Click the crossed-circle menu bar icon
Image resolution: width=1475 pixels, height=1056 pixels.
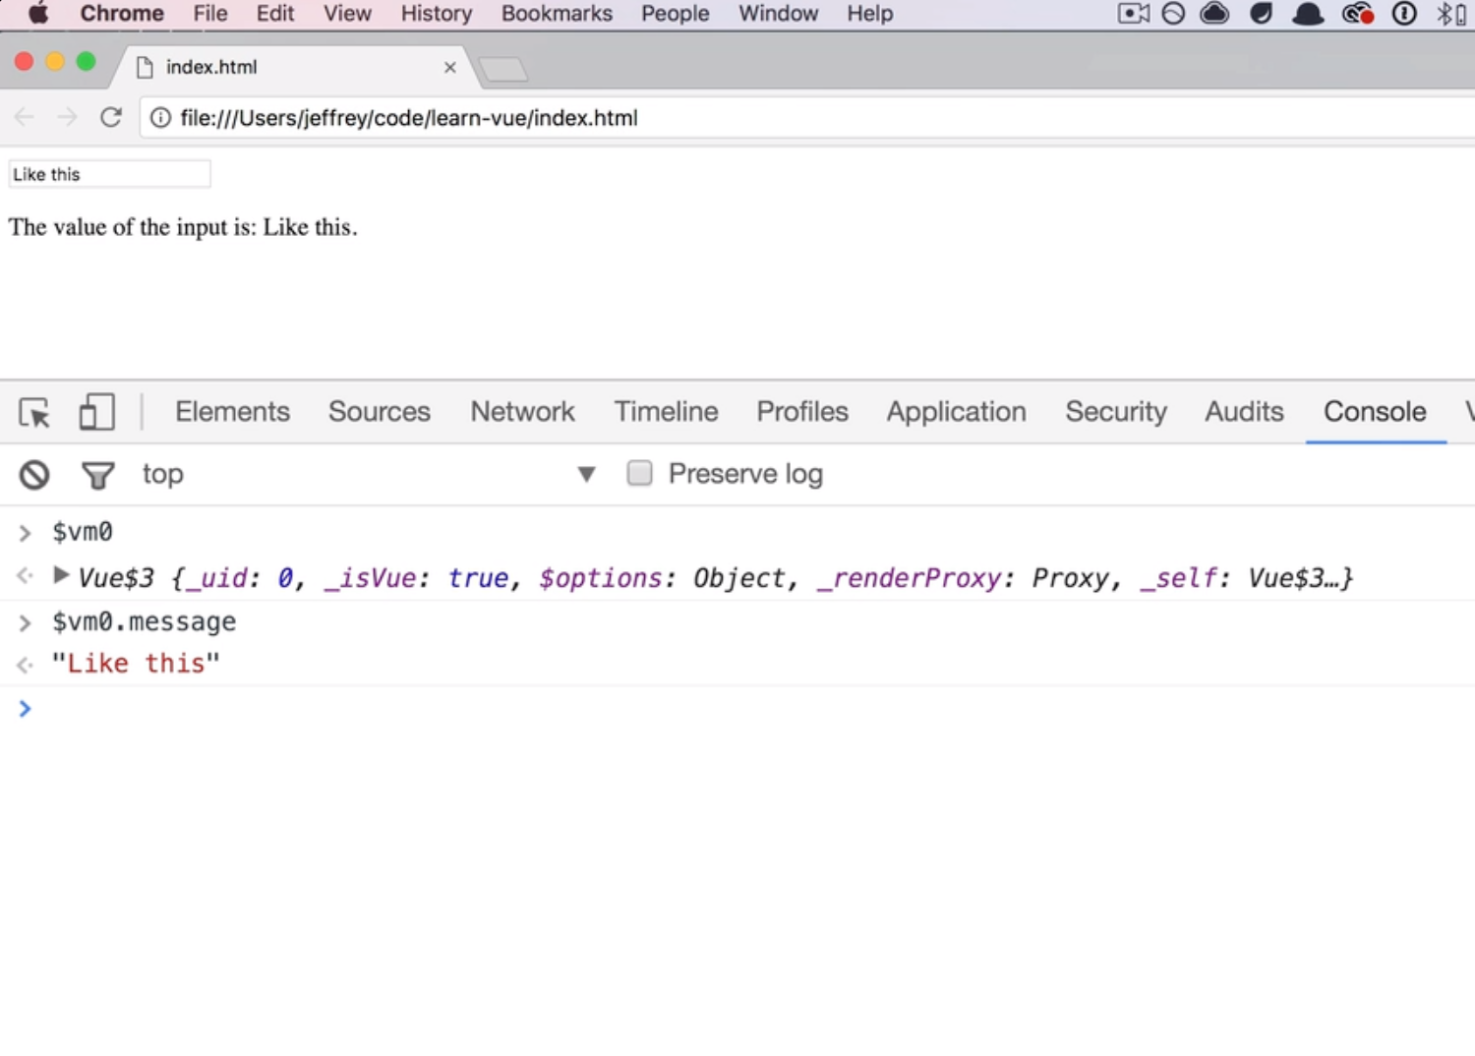click(1173, 14)
